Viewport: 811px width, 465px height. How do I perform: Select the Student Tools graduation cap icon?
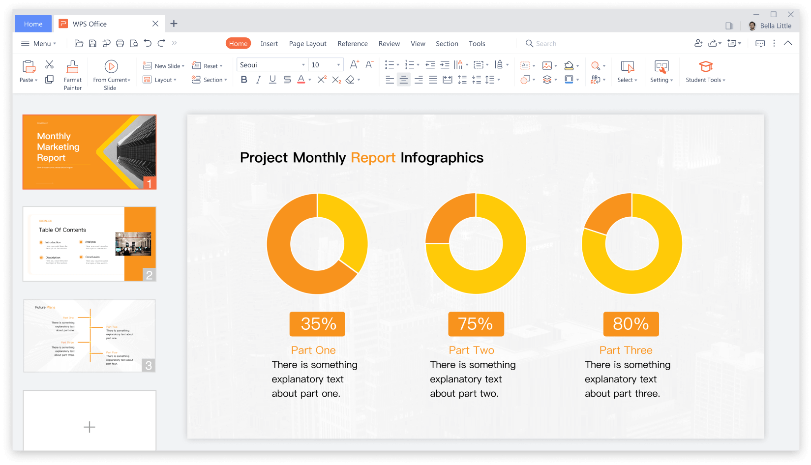coord(706,66)
